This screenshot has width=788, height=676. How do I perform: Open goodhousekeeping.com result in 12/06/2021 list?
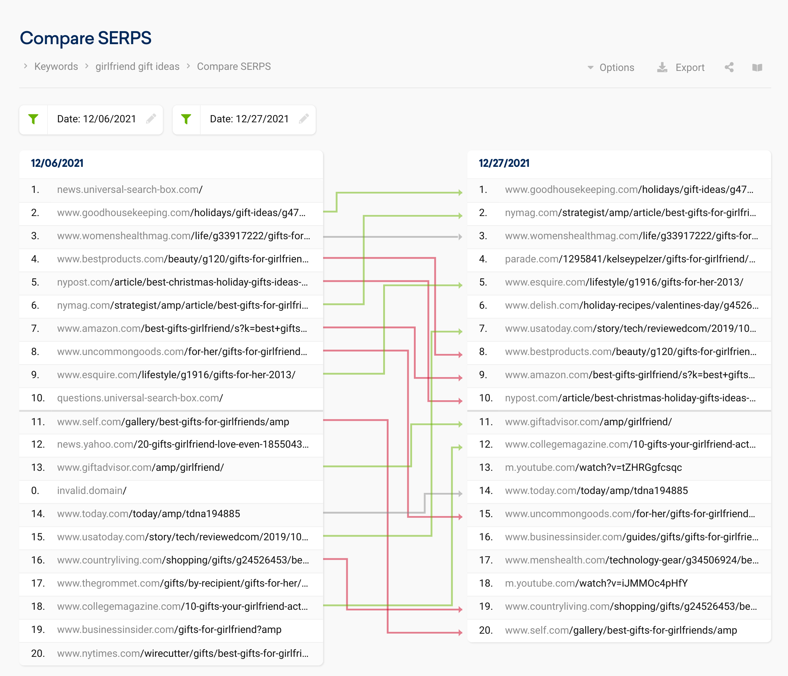tap(181, 212)
